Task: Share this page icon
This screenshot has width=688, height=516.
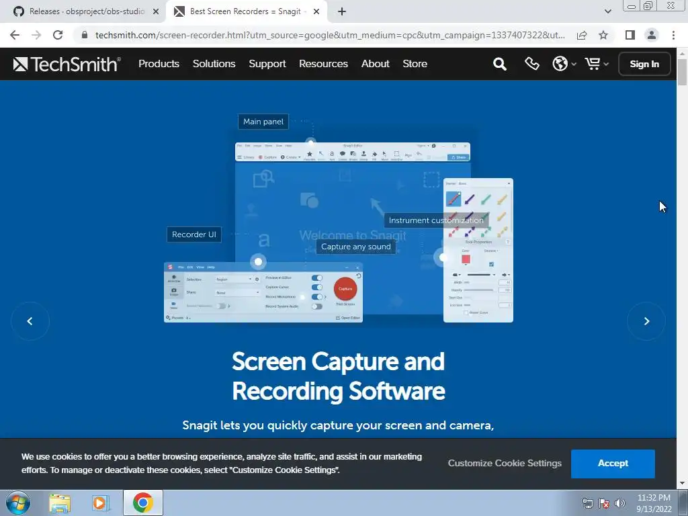Action: point(582,35)
